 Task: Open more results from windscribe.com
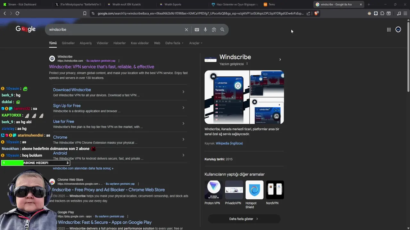coord(83,168)
